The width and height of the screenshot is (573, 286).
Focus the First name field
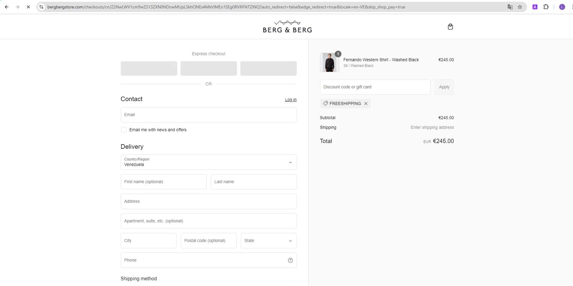163,182
